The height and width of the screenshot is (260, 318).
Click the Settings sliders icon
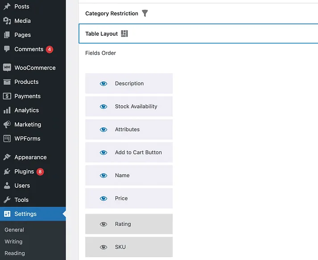7,214
